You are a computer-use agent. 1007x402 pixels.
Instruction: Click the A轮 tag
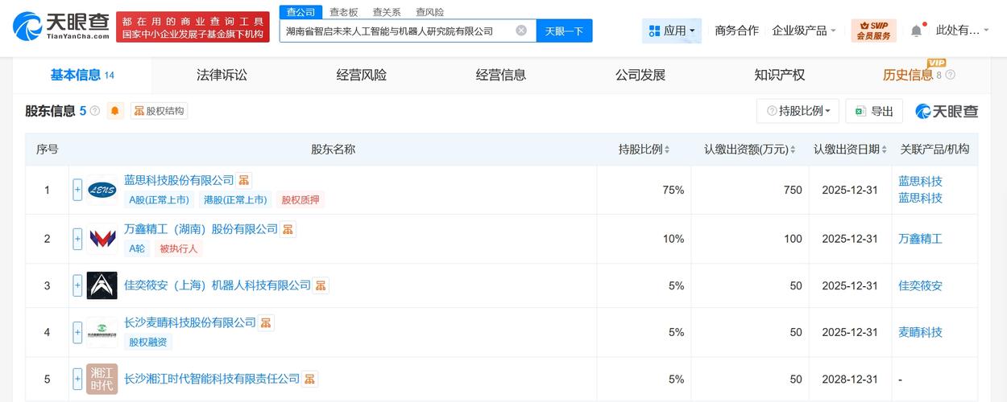pyautogui.click(x=137, y=248)
